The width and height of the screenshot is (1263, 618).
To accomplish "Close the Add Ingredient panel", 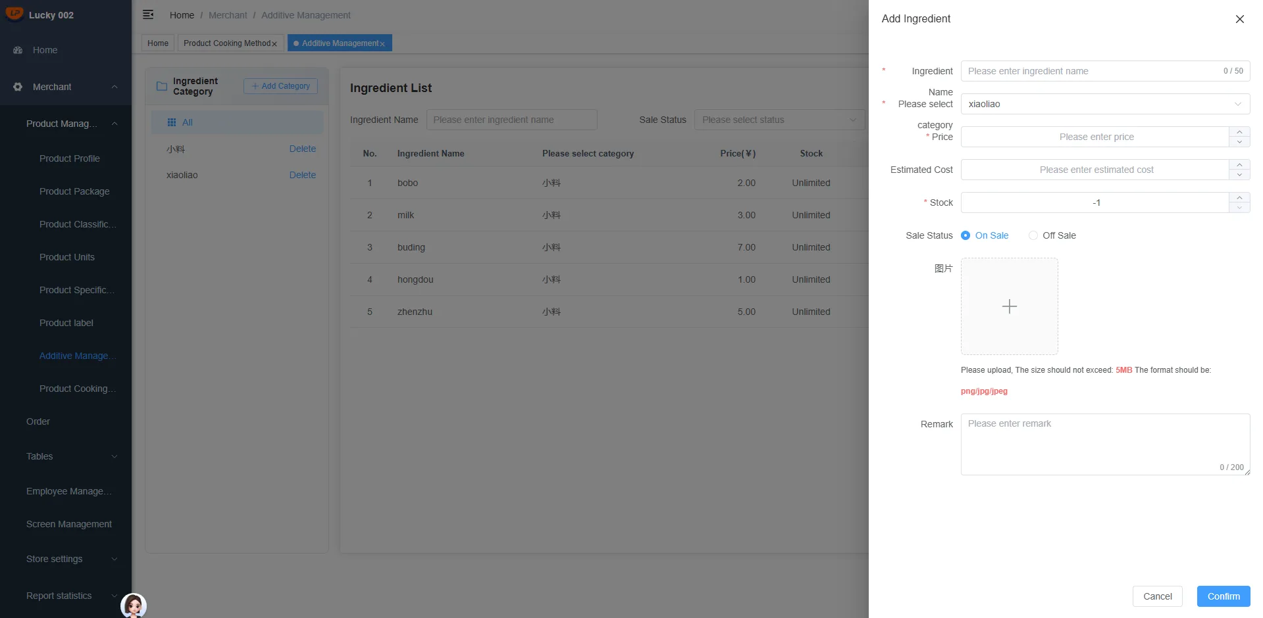I will tap(1239, 19).
